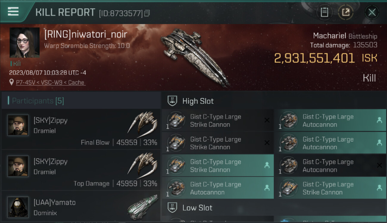Screen dimensions: 387x223
Task: Click the clipboard report icon
Action: (x=324, y=12)
